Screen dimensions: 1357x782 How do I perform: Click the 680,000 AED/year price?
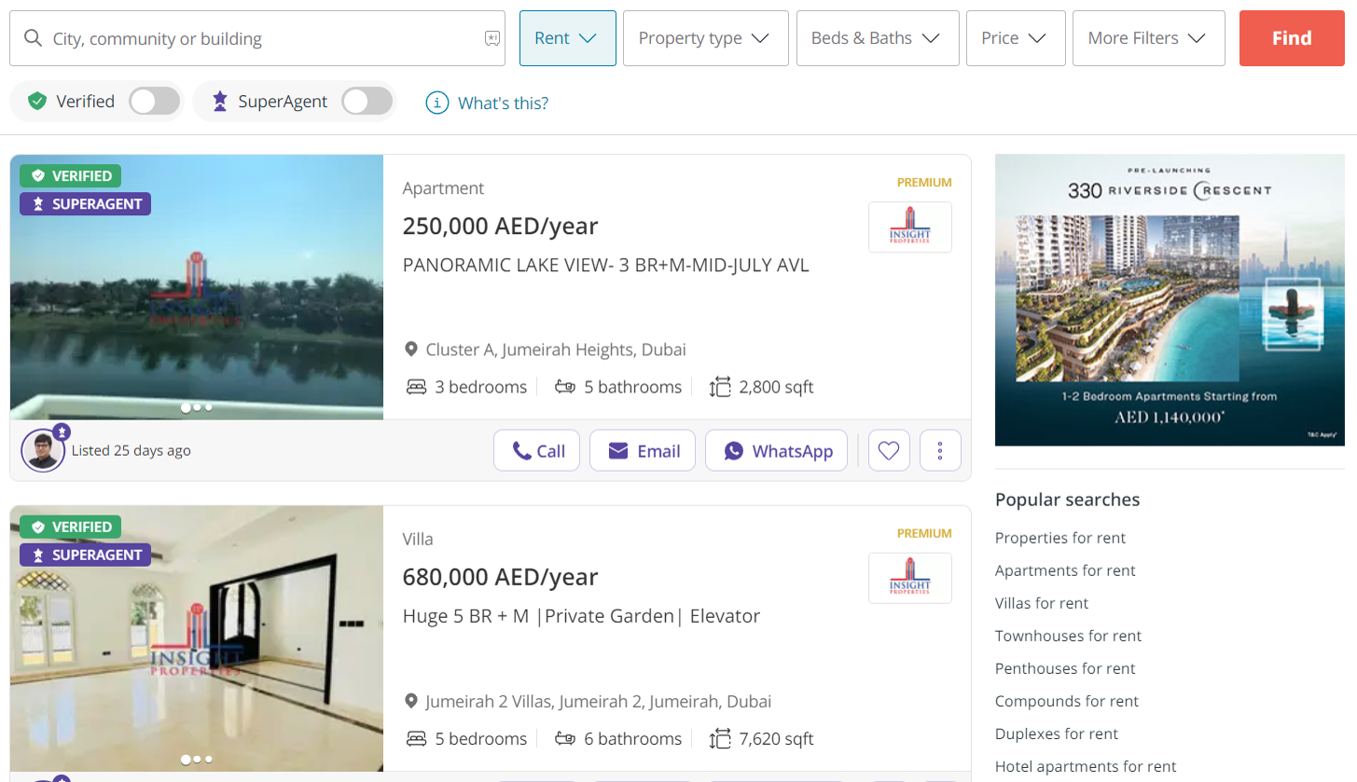[500, 577]
